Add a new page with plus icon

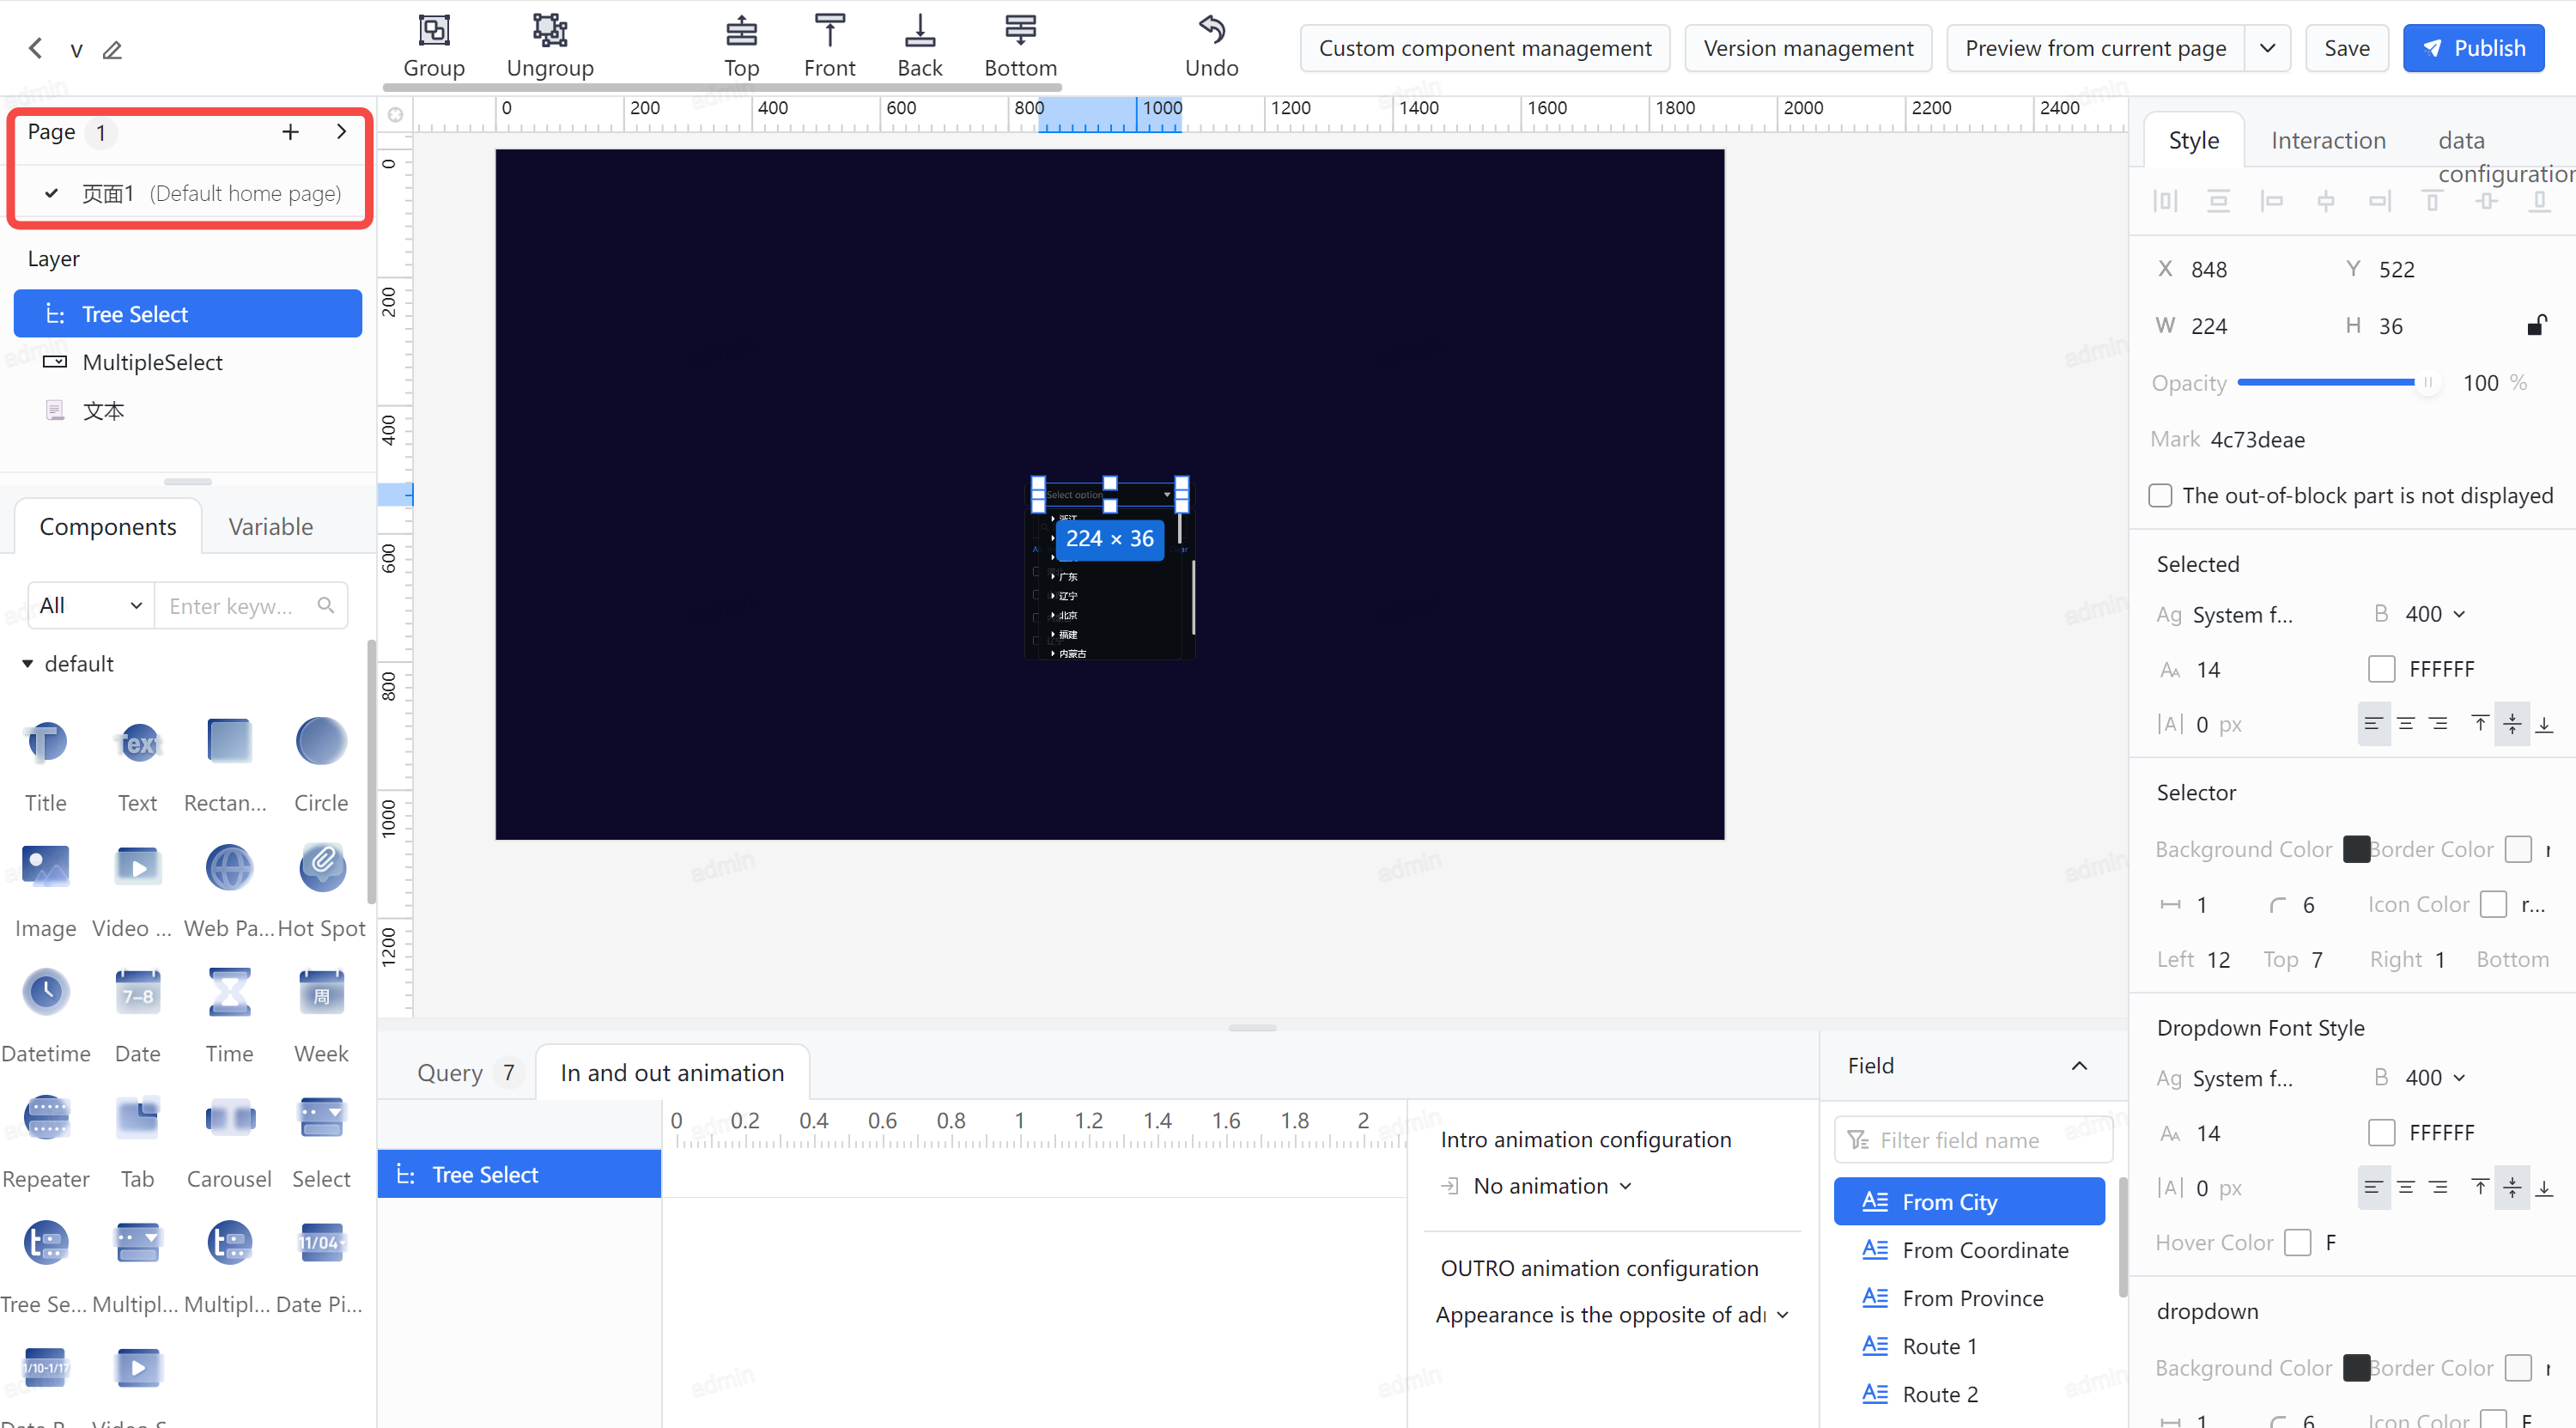click(290, 132)
